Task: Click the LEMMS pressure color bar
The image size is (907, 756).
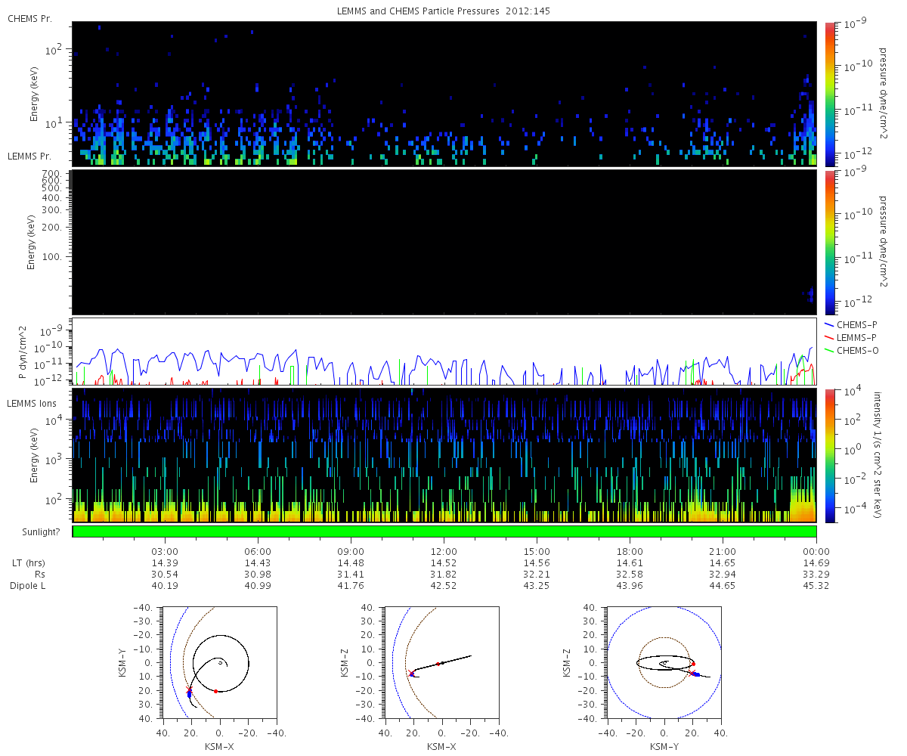Action: coord(830,242)
